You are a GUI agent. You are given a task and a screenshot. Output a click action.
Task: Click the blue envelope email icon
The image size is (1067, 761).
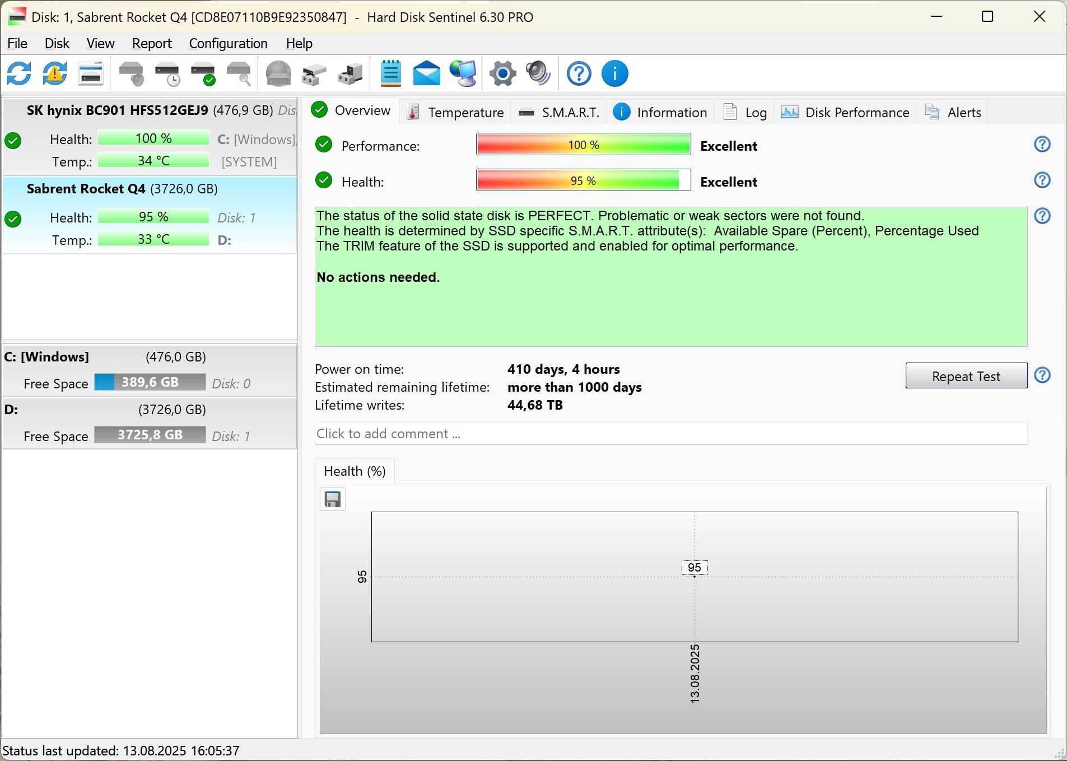click(x=427, y=73)
